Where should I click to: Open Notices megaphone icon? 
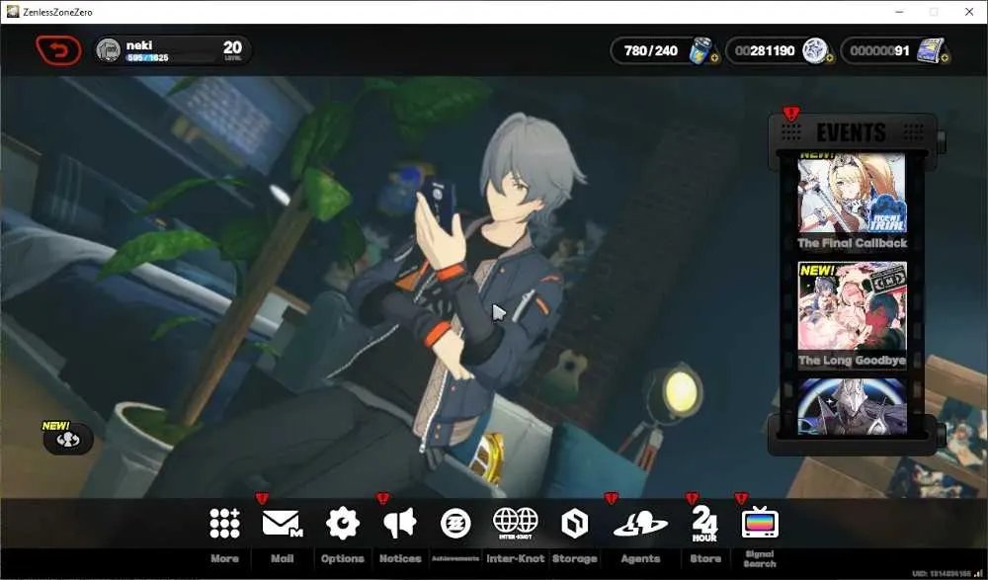pyautogui.click(x=400, y=524)
